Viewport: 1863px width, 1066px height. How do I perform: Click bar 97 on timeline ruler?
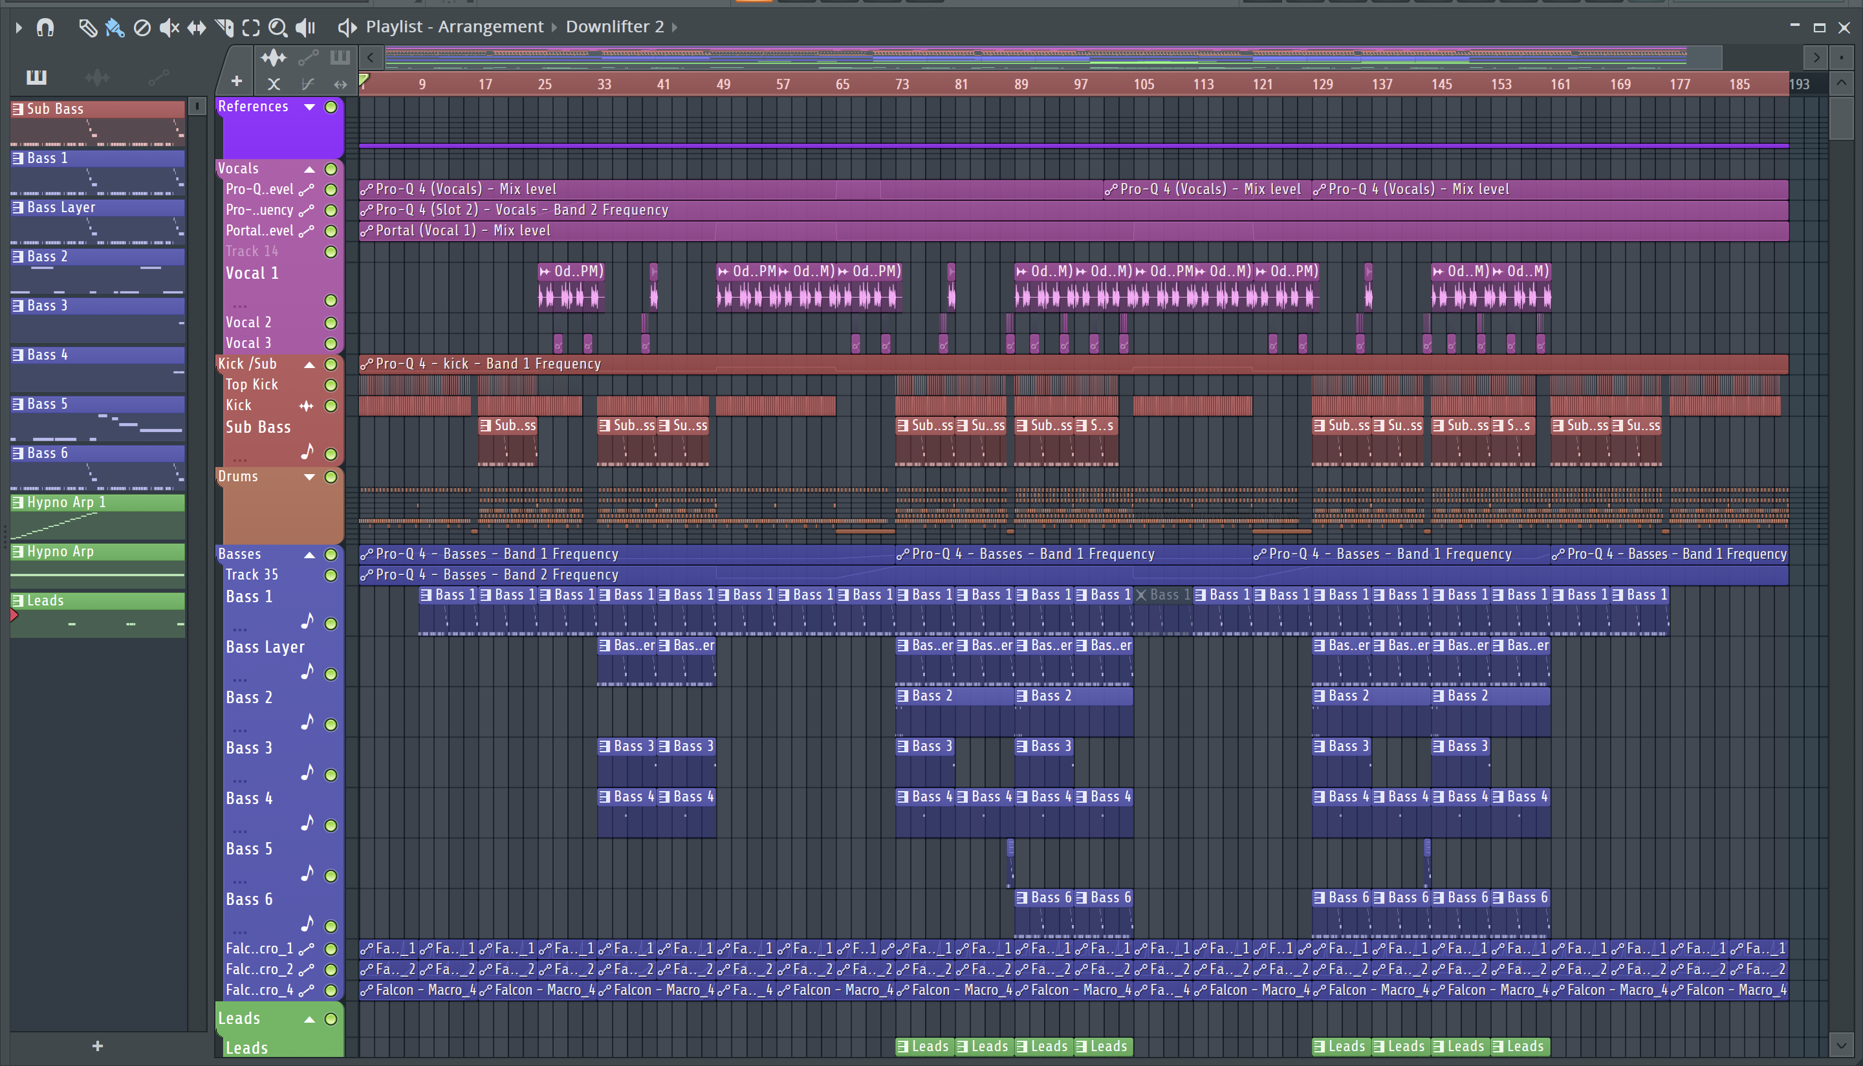(x=1080, y=84)
